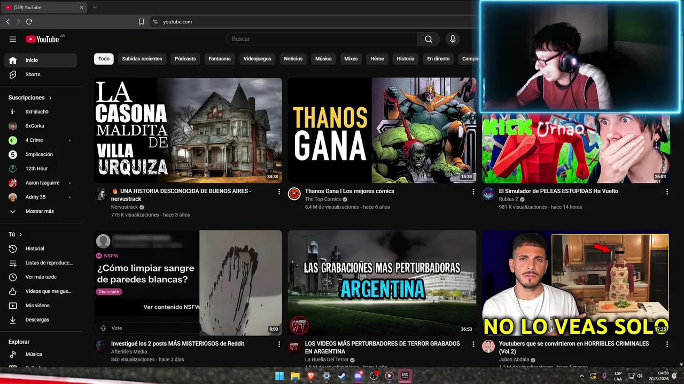The image size is (684, 384).
Task: Expand the Tú section header
Action: [15, 235]
